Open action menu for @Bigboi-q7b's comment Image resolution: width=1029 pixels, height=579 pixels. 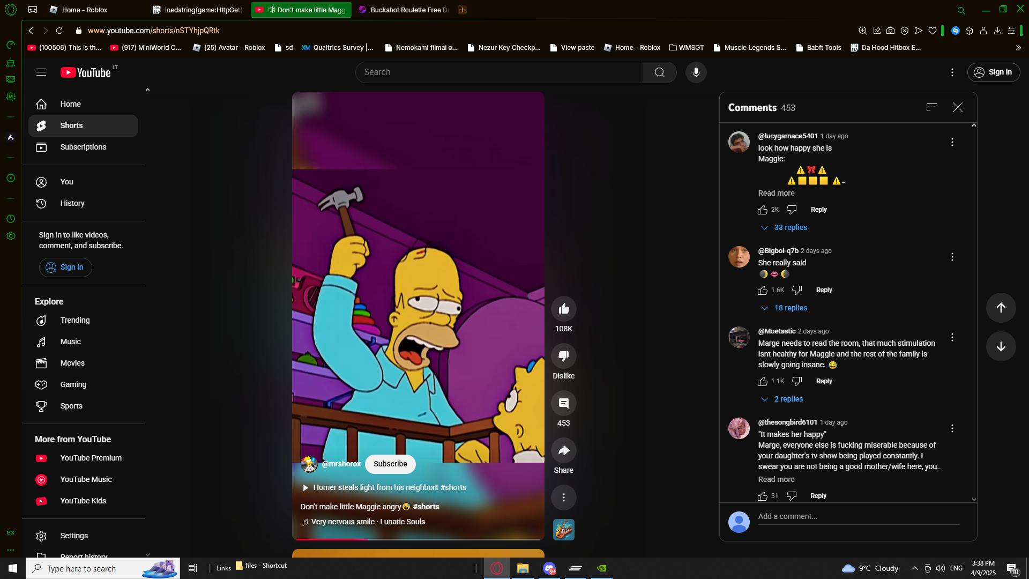click(952, 257)
